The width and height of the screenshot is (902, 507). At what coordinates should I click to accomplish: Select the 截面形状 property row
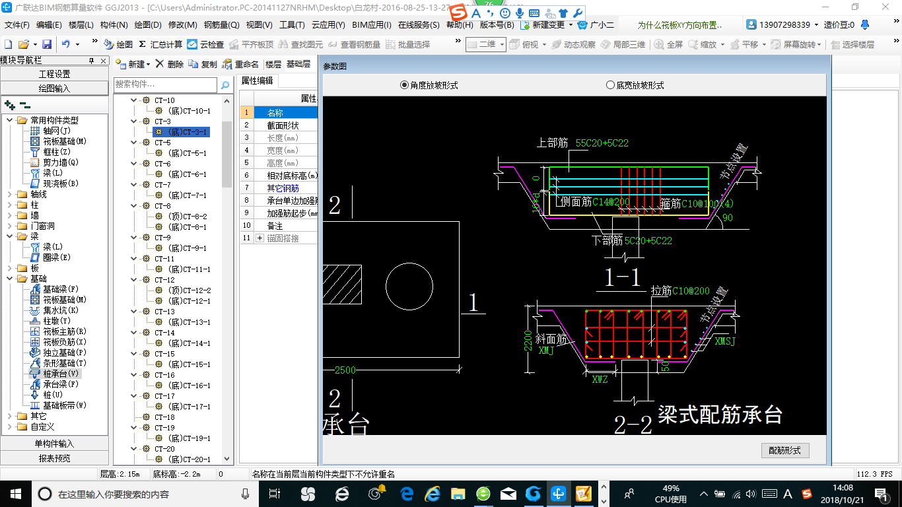(x=279, y=125)
